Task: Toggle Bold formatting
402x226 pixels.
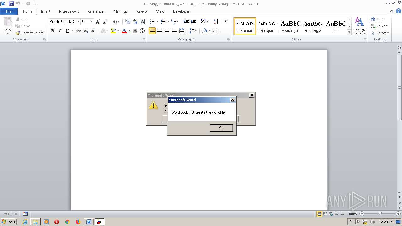Action: (x=52, y=31)
